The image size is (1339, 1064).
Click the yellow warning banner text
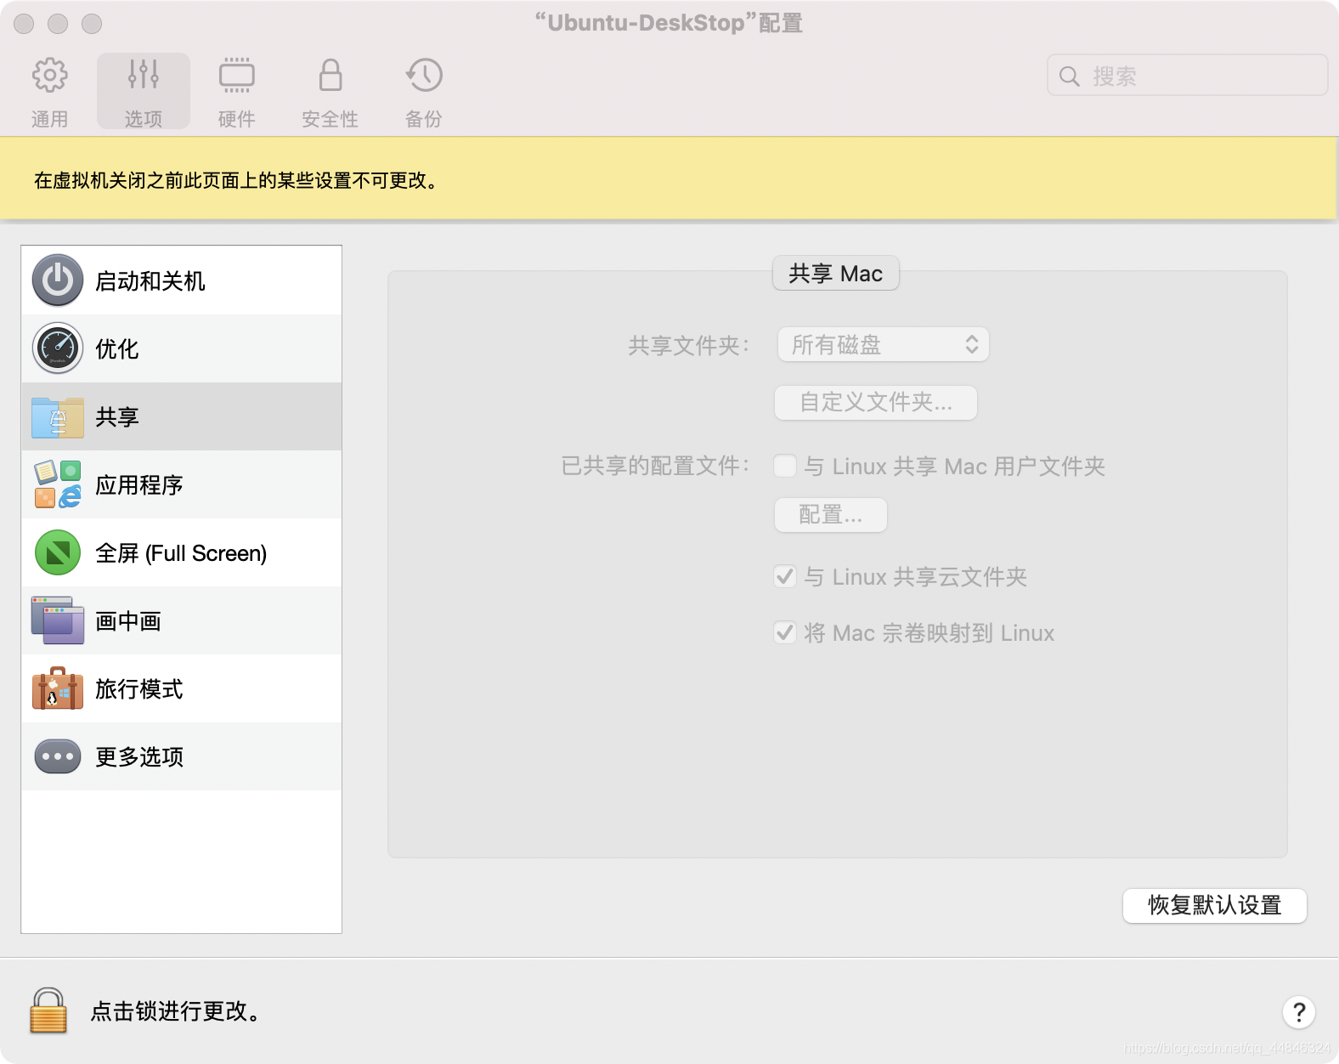pyautogui.click(x=237, y=180)
